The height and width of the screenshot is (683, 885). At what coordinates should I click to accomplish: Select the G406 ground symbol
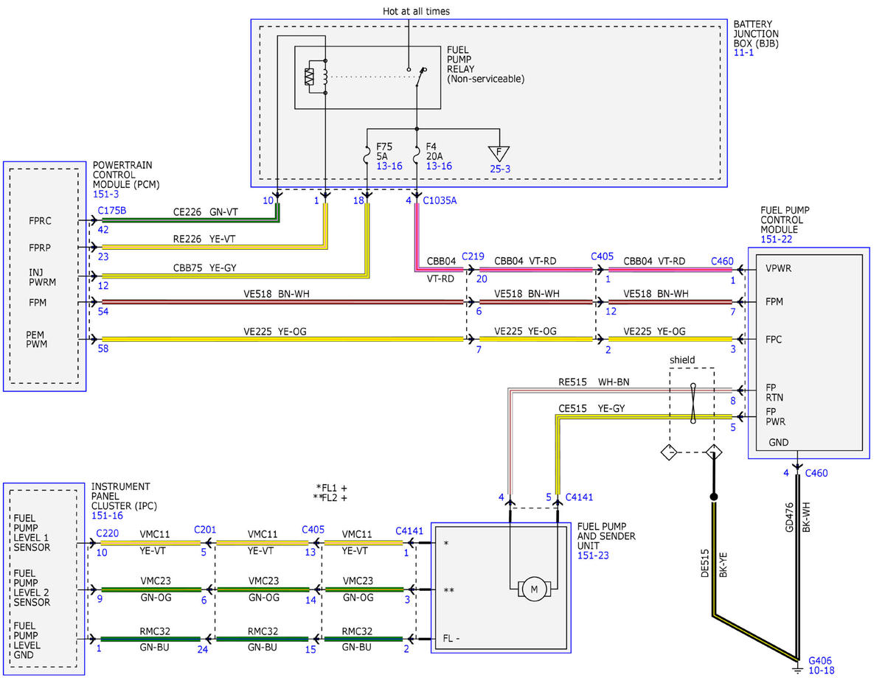pos(797,669)
